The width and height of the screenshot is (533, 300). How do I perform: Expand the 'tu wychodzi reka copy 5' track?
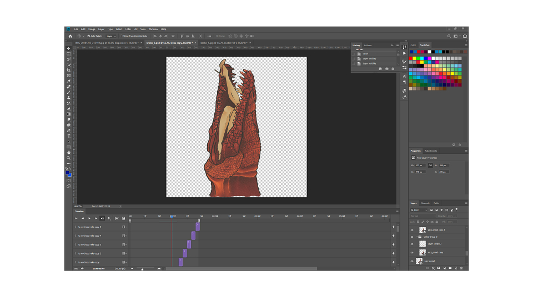[x=76, y=227]
